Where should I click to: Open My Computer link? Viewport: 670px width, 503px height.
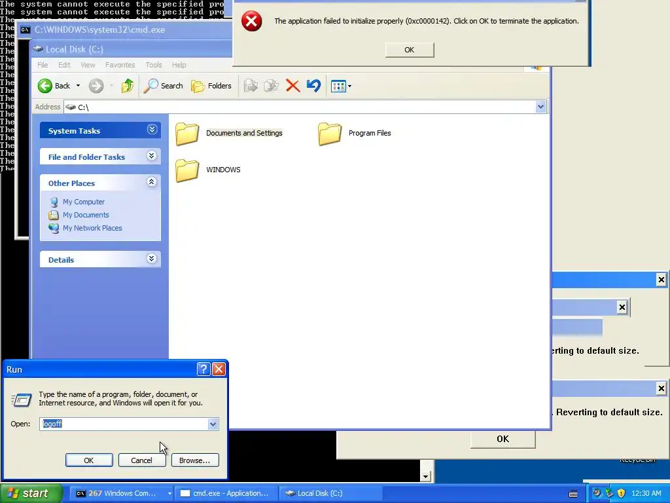tap(84, 202)
